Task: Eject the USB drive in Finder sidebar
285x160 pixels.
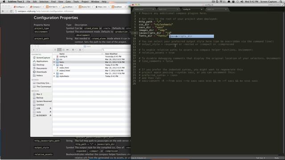Action: (50, 108)
